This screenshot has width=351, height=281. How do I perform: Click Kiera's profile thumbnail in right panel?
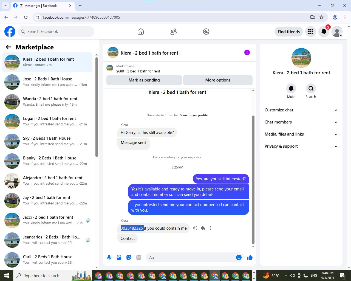click(x=301, y=58)
